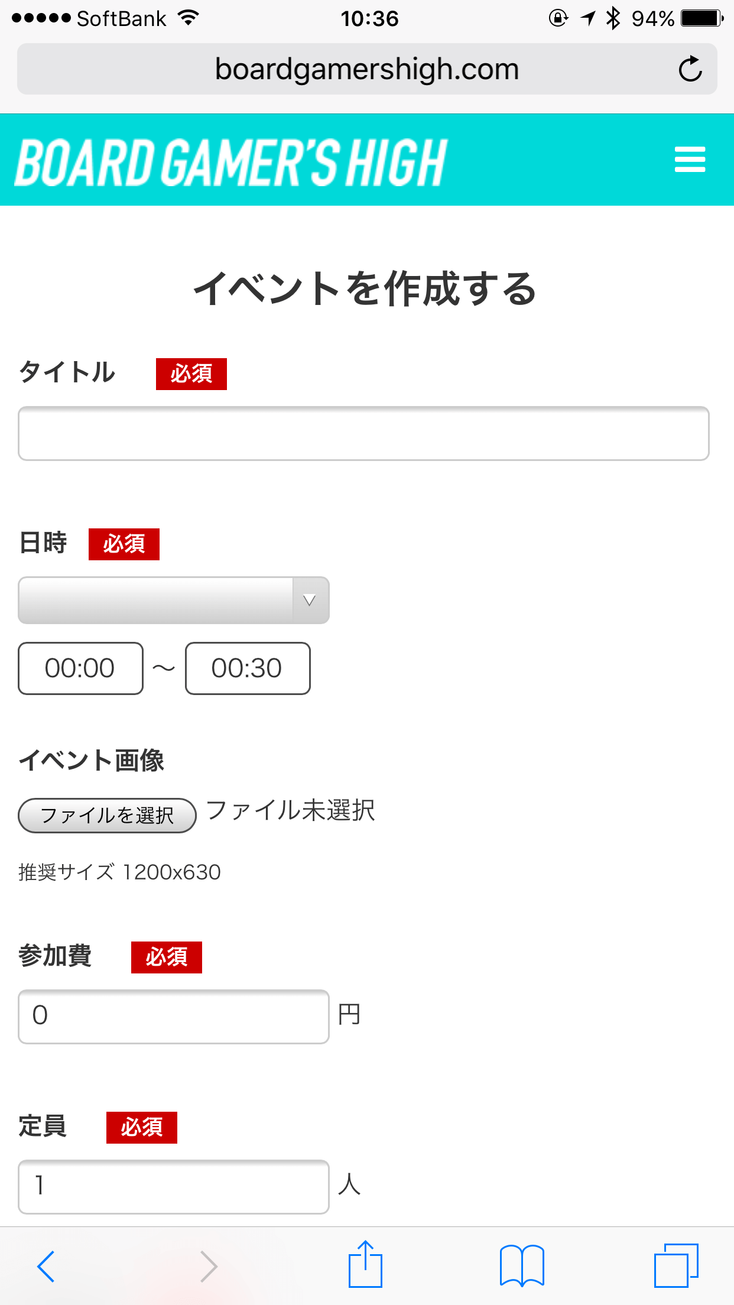The height and width of the screenshot is (1305, 734).
Task: Tap the 10:36 status bar clock
Action: [x=369, y=19]
